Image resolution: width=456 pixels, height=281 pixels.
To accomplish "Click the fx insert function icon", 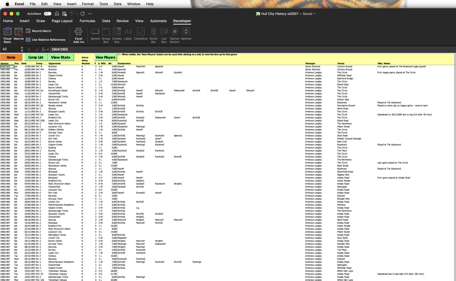I will (43, 49).
